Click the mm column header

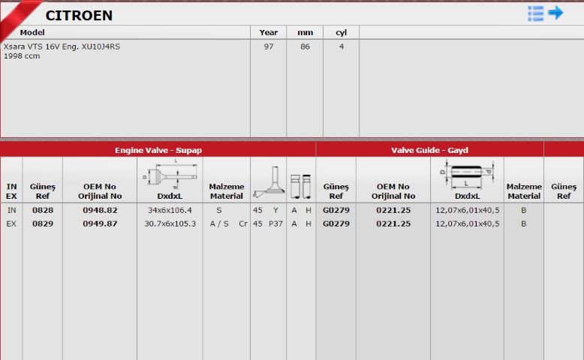pyautogui.click(x=305, y=32)
